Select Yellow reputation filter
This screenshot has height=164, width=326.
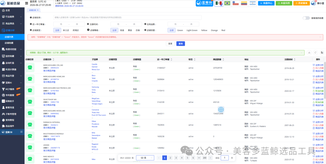click(204, 30)
